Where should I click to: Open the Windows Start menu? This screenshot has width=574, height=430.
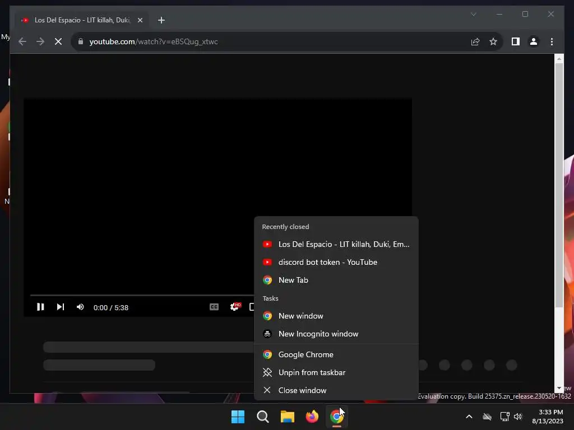[238, 417]
